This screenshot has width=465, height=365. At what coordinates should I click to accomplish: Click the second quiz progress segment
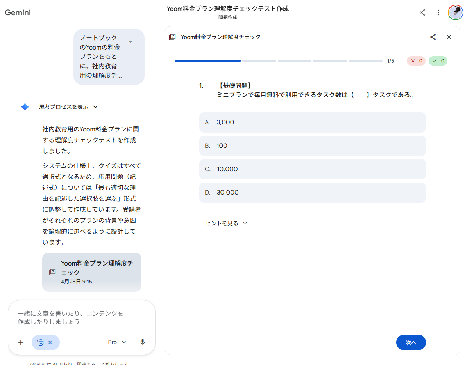(x=259, y=61)
